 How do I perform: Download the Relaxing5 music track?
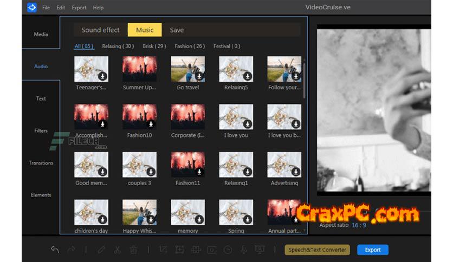click(x=247, y=76)
